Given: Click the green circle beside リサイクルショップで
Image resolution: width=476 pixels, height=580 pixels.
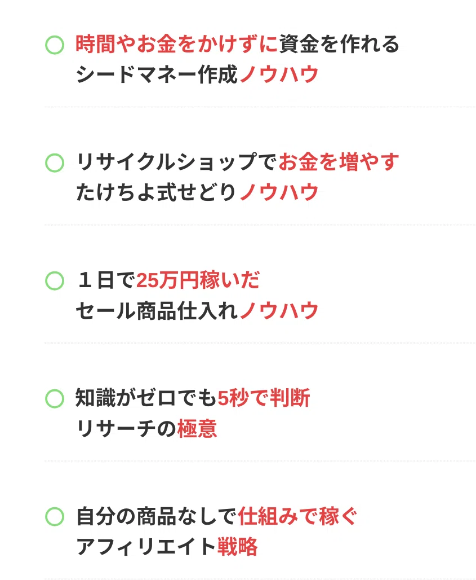Looking at the screenshot, I should [x=55, y=163].
